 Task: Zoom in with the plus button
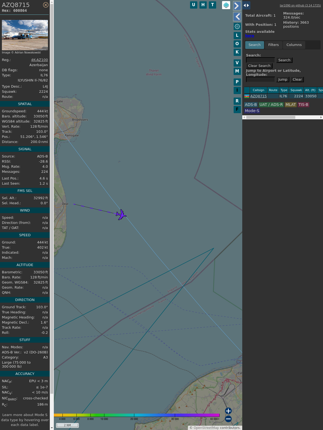click(x=228, y=411)
